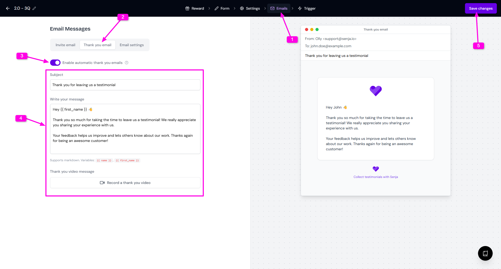The image size is (501, 269).
Task: Switch to the Invite email tab
Action: tap(65, 45)
